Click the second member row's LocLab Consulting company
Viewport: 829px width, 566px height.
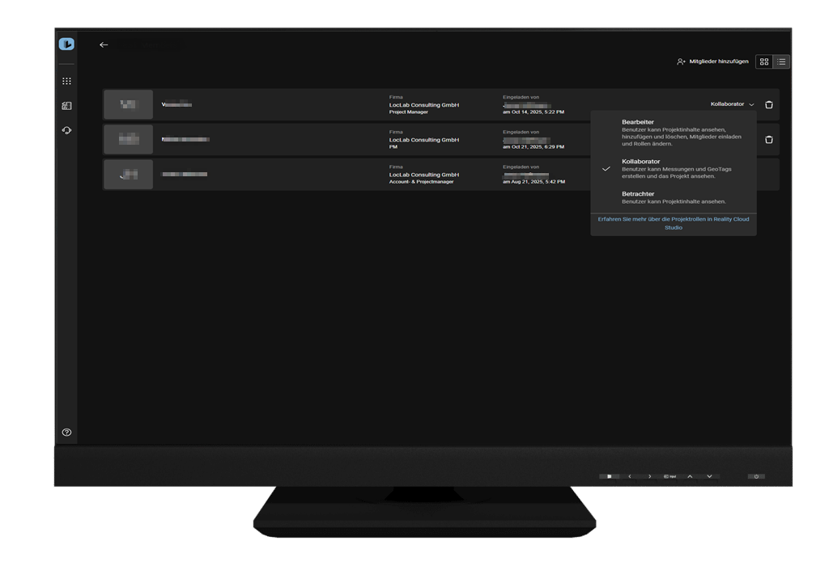click(423, 140)
